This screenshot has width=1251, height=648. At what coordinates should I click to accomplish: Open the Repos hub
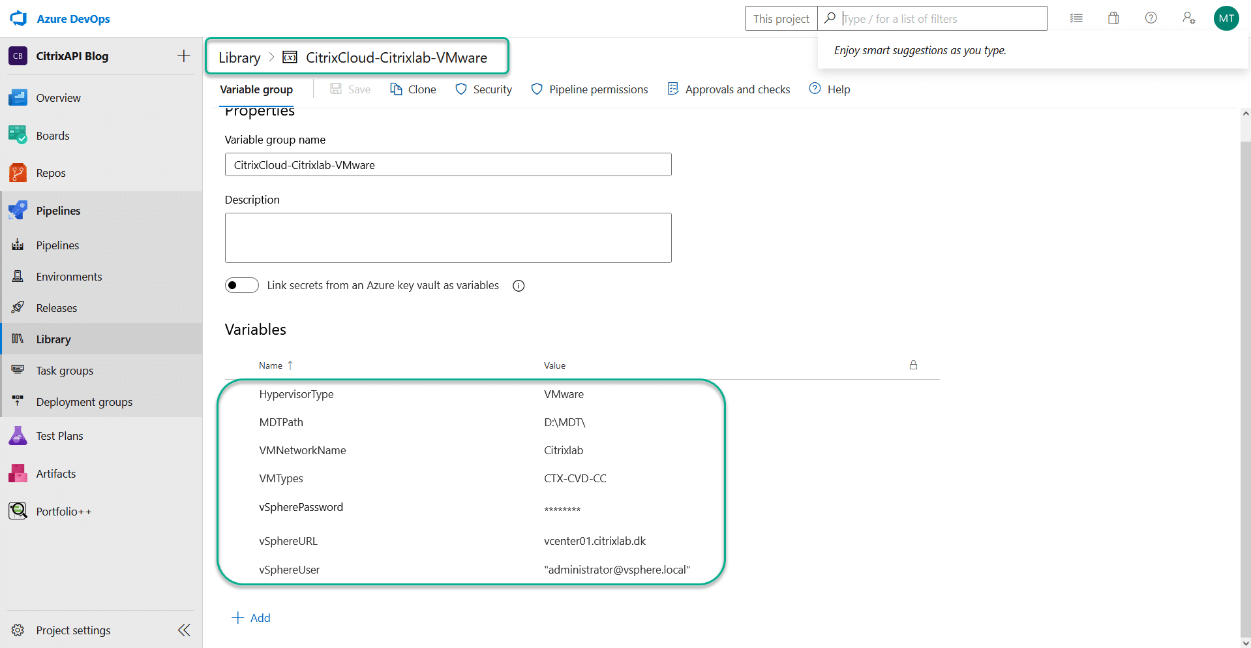point(101,173)
